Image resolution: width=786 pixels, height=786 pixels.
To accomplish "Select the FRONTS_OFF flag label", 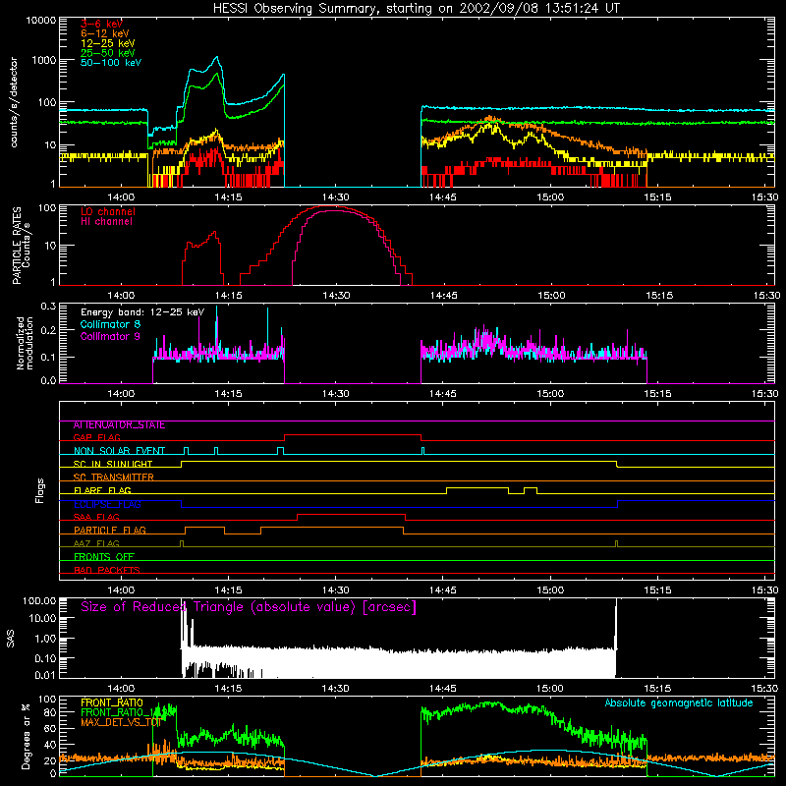I will tap(103, 557).
